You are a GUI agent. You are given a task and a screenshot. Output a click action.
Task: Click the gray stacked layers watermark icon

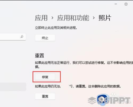(x=92, y=101)
